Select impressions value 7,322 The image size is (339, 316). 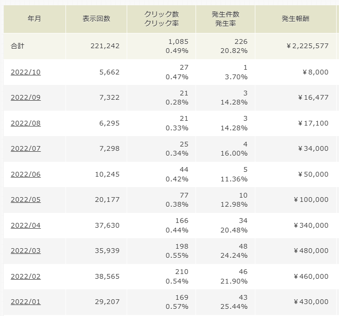(x=109, y=97)
